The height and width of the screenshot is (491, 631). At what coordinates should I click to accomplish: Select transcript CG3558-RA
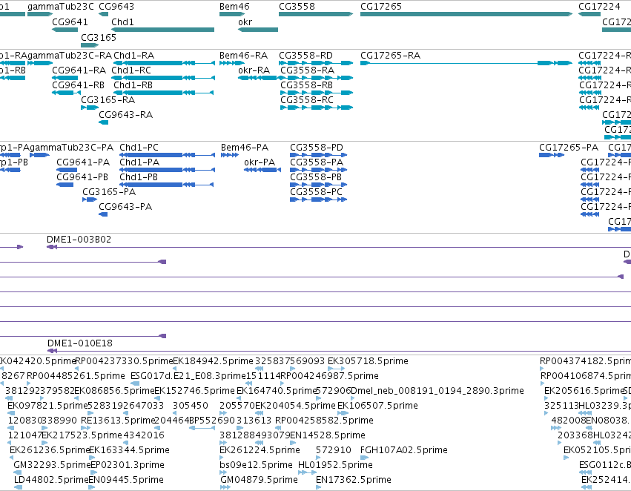(x=317, y=78)
